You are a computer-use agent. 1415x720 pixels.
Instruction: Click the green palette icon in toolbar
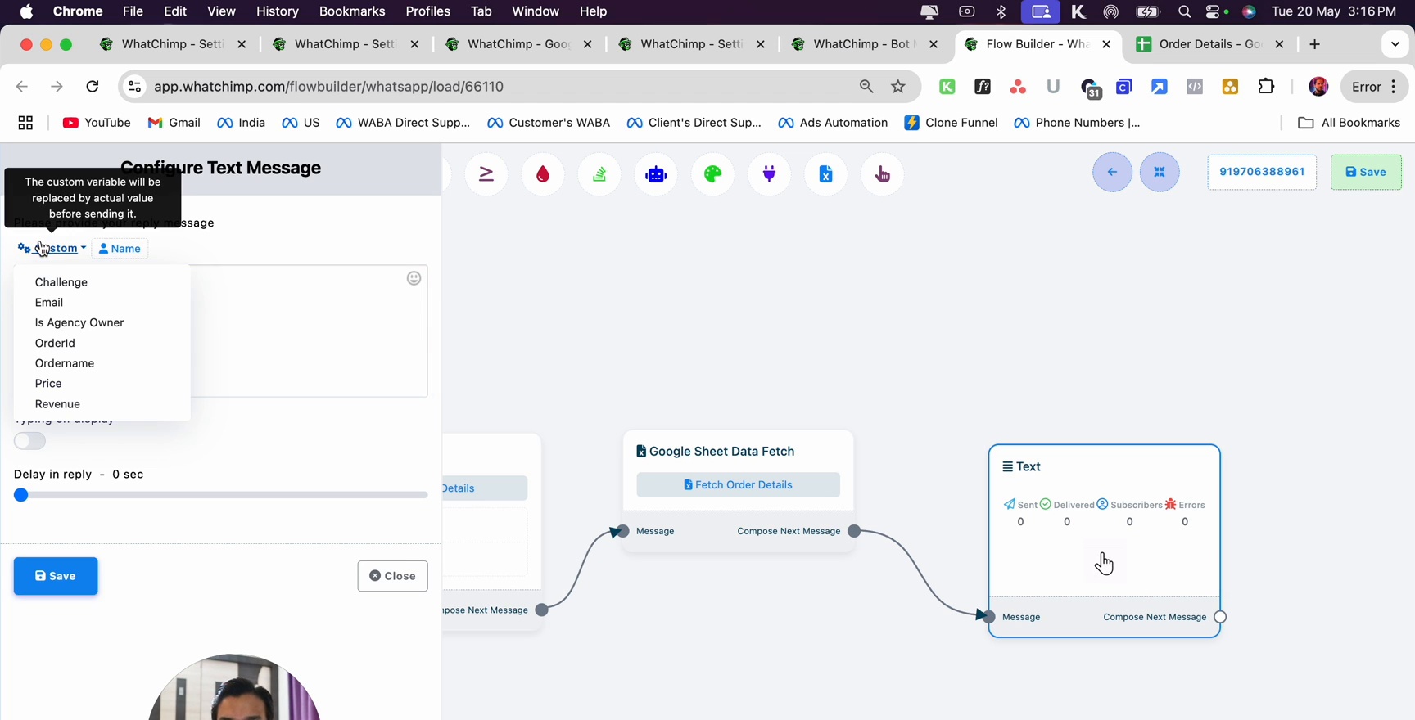tap(712, 173)
